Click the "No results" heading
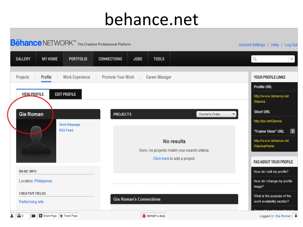 click(x=174, y=142)
